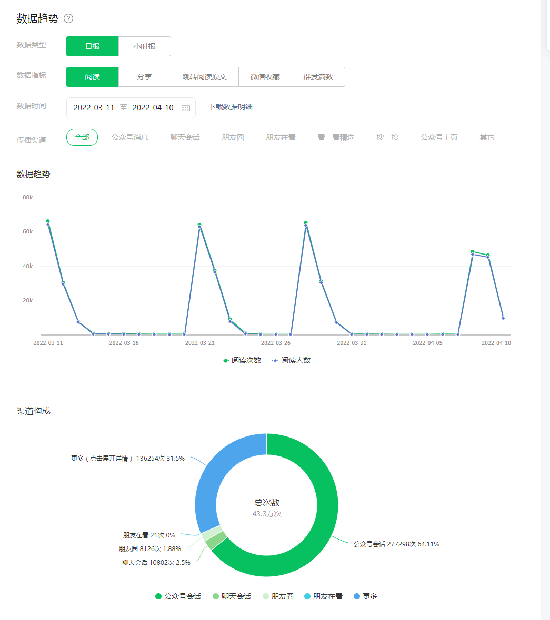Filter channel by 朋友圈
This screenshot has width=550, height=620.
[x=233, y=137]
